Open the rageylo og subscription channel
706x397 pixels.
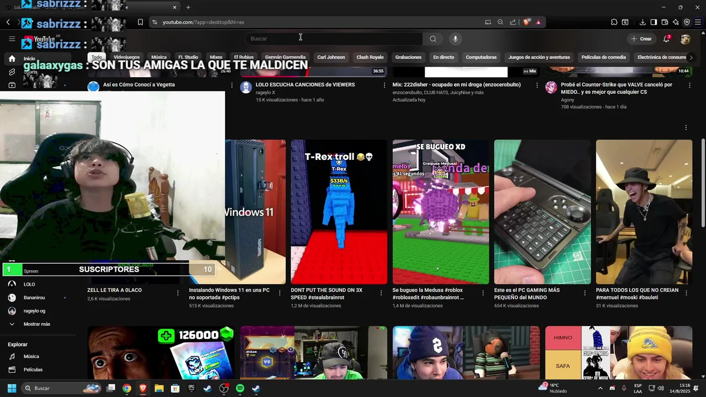click(34, 311)
